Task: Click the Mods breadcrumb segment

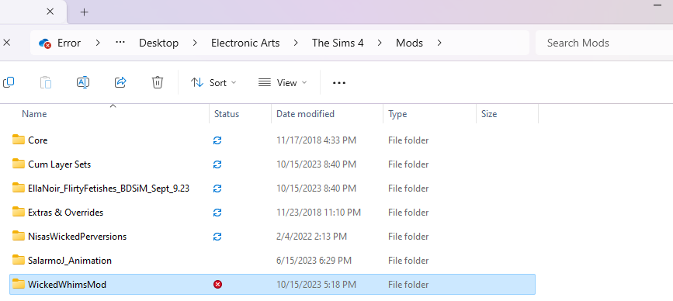Action: point(409,43)
